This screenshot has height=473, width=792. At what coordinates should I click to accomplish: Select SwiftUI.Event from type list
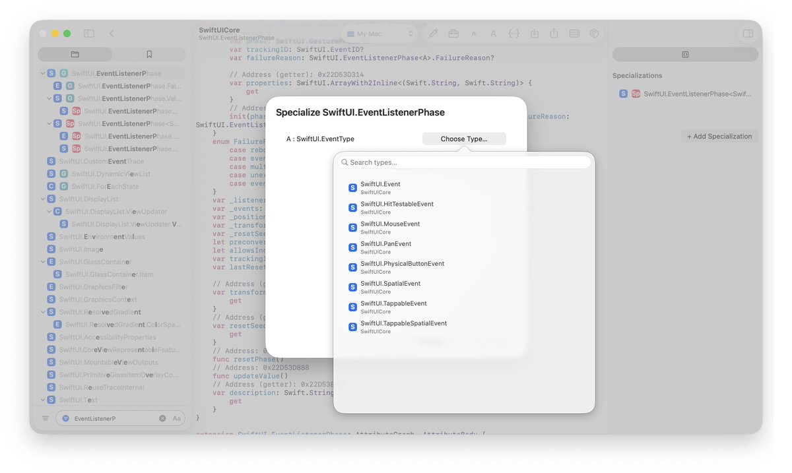[x=464, y=188]
